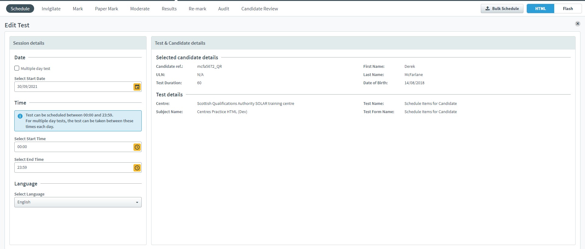The width and height of the screenshot is (585, 249).
Task: Open the Candidate Review tab
Action: click(x=260, y=9)
